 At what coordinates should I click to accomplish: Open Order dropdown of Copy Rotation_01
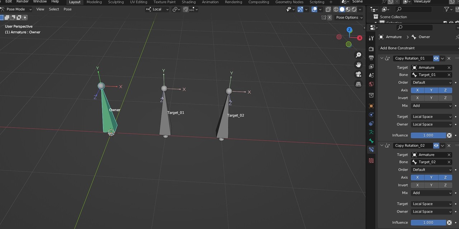coord(431,82)
